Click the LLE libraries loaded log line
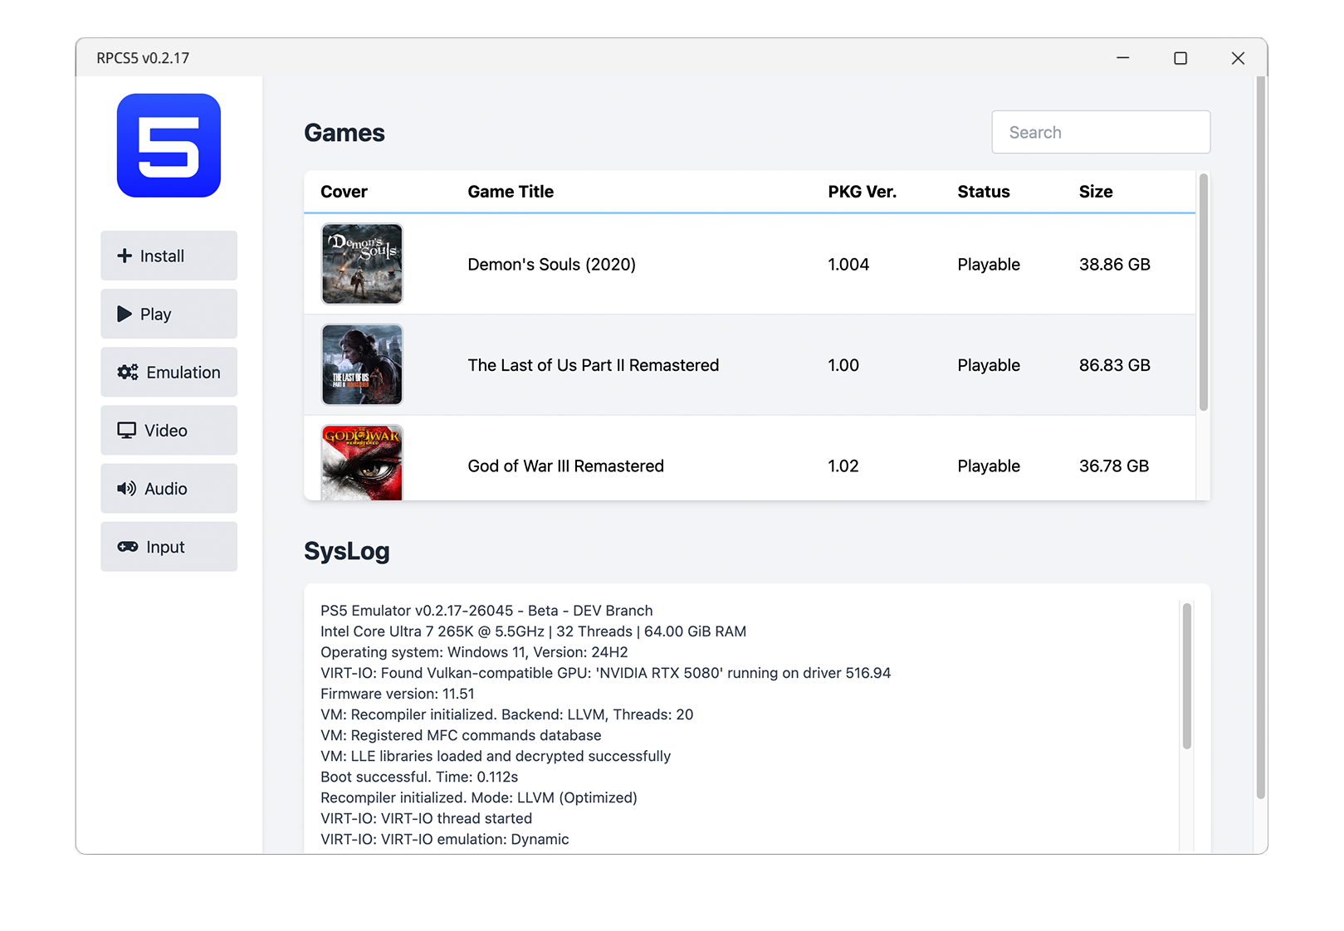 [x=496, y=756]
